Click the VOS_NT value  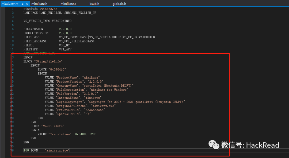click(x=64, y=45)
